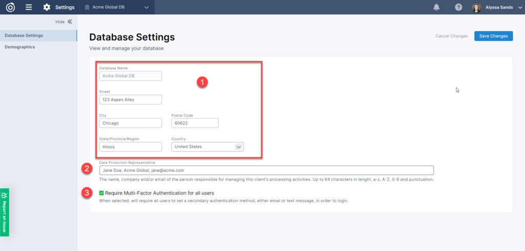Go to Demographics in the sidebar
Screen dimensions: 525x251
click(x=20, y=47)
